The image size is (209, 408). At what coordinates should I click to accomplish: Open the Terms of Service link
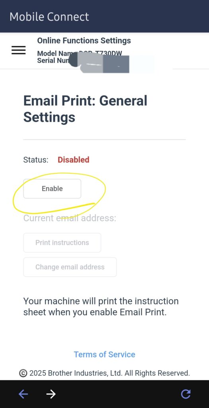pos(104,354)
